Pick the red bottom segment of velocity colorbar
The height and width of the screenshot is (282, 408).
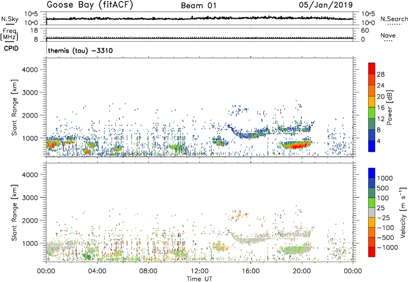(372, 252)
